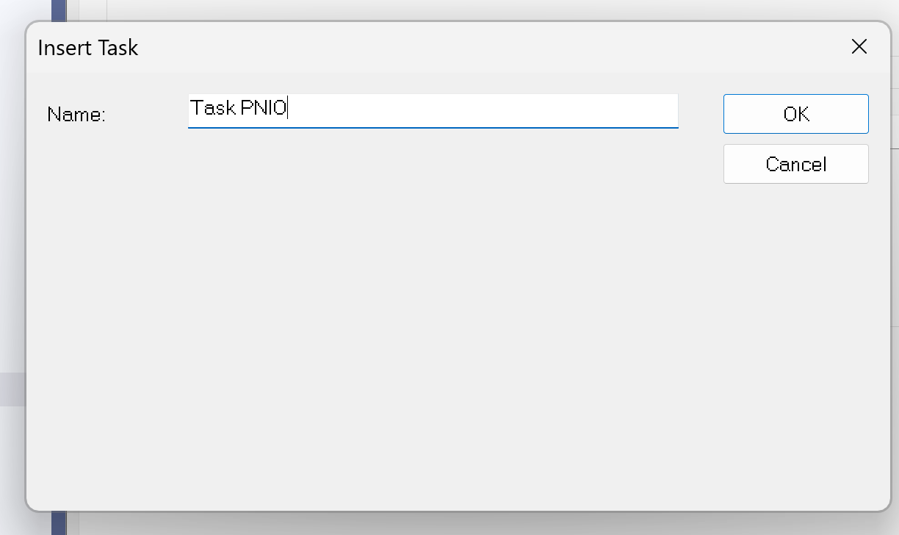Click the word 'PNIO' in the Name box

(x=264, y=109)
